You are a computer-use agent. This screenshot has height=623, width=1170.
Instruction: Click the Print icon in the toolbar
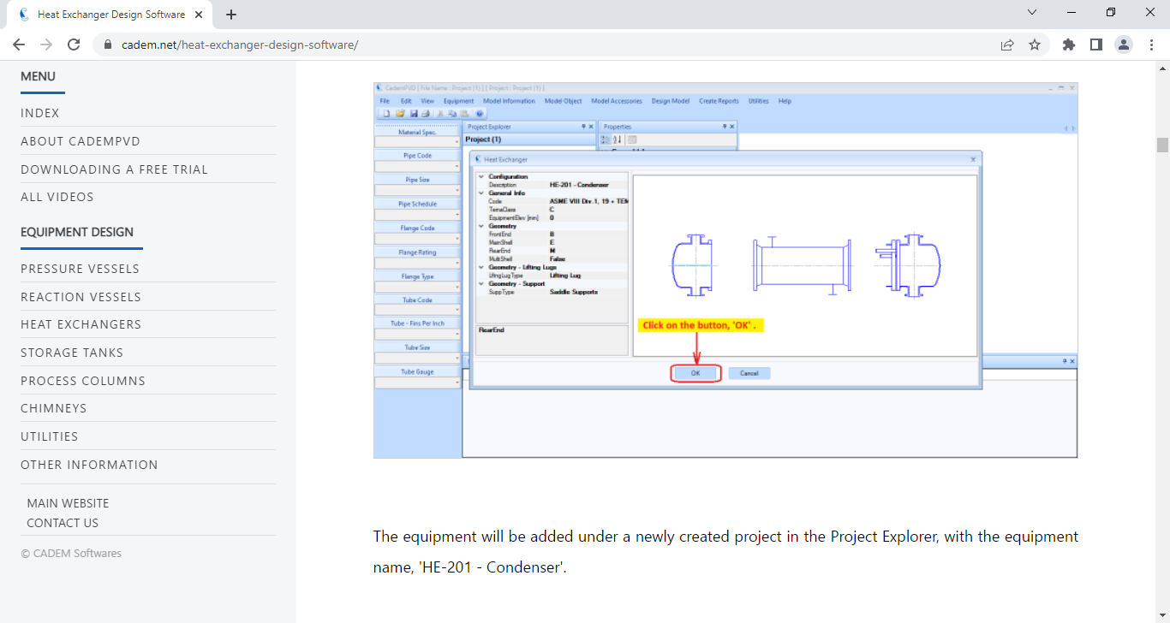pos(426,113)
